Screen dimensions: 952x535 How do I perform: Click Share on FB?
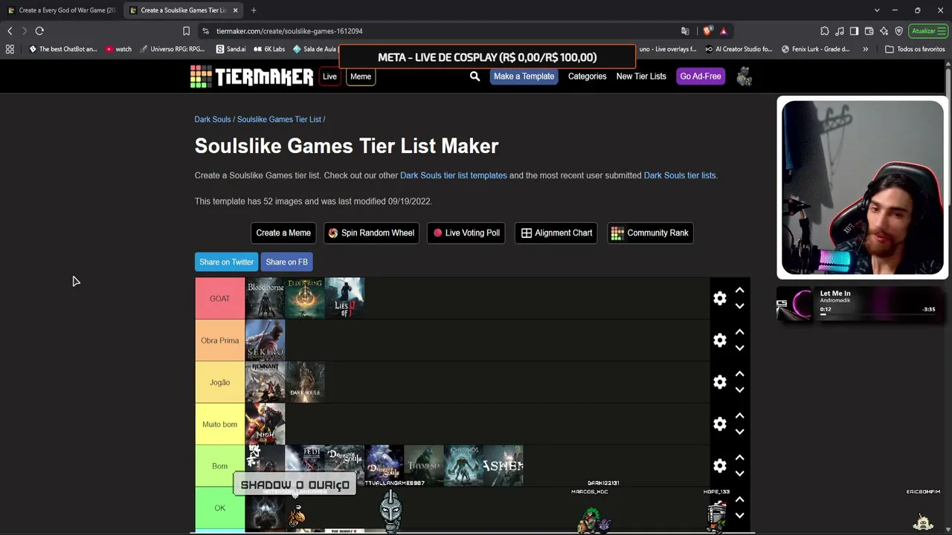[x=286, y=262]
